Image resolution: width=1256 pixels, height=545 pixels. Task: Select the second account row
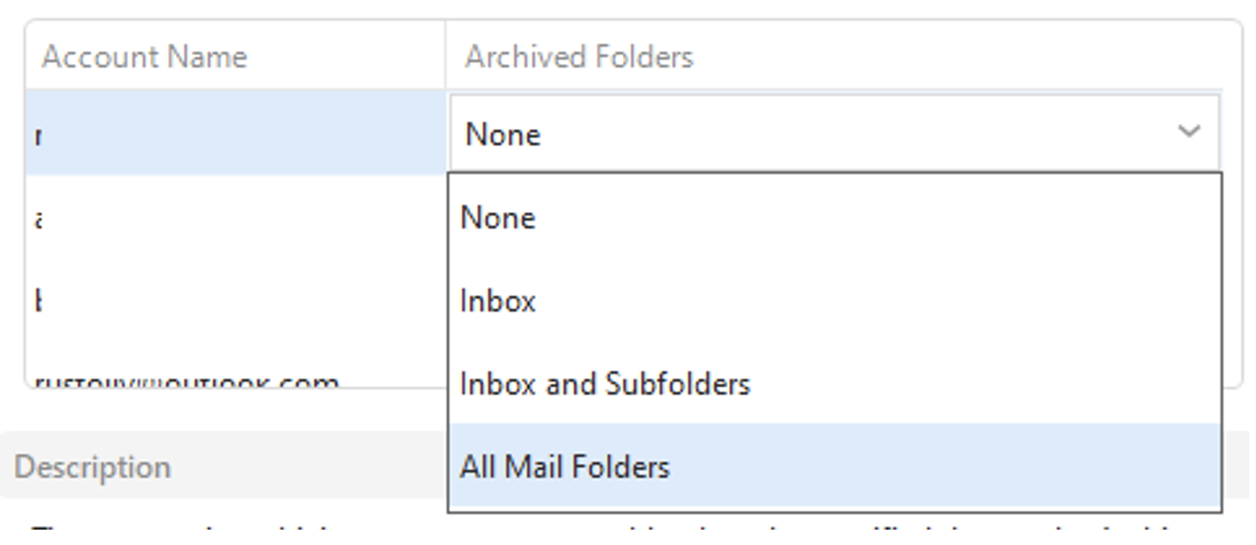[236, 218]
